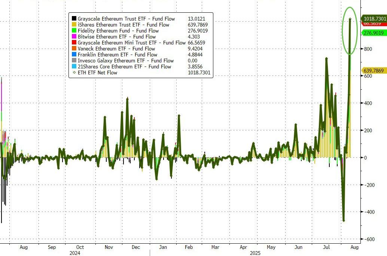Click the cyan 21Shares Core Ethereum swatch

pos(74,66)
